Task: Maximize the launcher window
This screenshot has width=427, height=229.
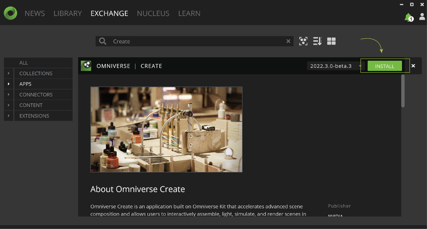Action: [412, 4]
